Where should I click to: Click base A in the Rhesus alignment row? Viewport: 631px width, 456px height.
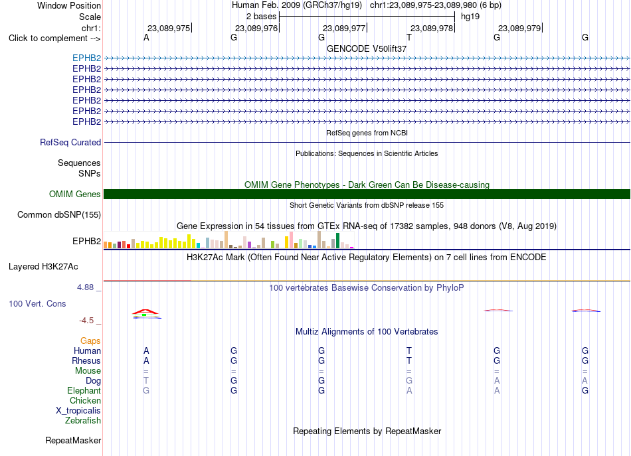[x=146, y=360]
